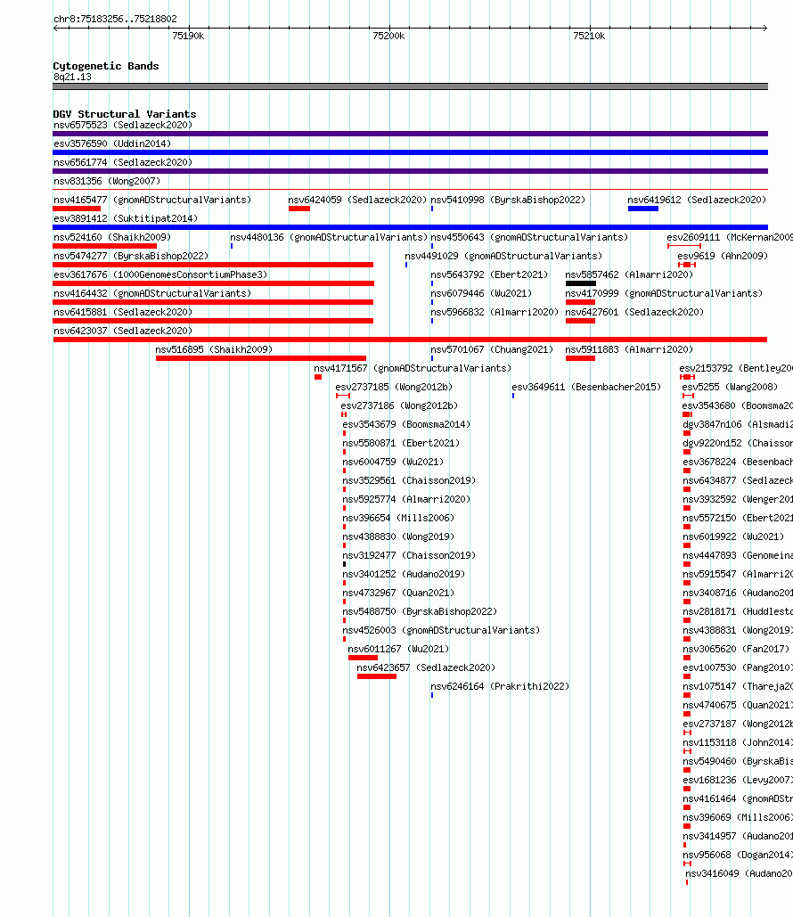The width and height of the screenshot is (793, 917).
Task: Open variant nsv6079446 (Wu2021)
Action: coord(481,293)
